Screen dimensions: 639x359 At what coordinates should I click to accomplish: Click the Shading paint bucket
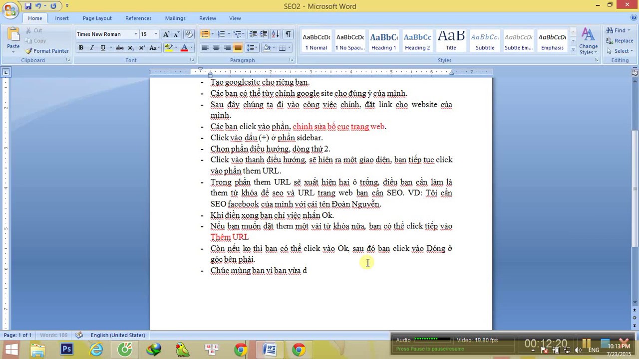pos(267,48)
